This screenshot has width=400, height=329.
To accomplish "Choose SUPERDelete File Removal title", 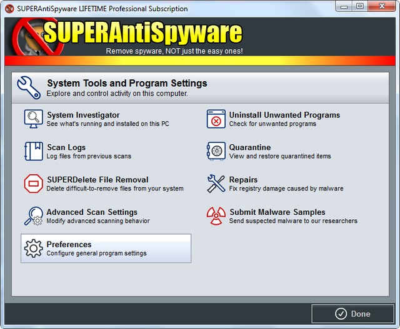I will click(97, 180).
